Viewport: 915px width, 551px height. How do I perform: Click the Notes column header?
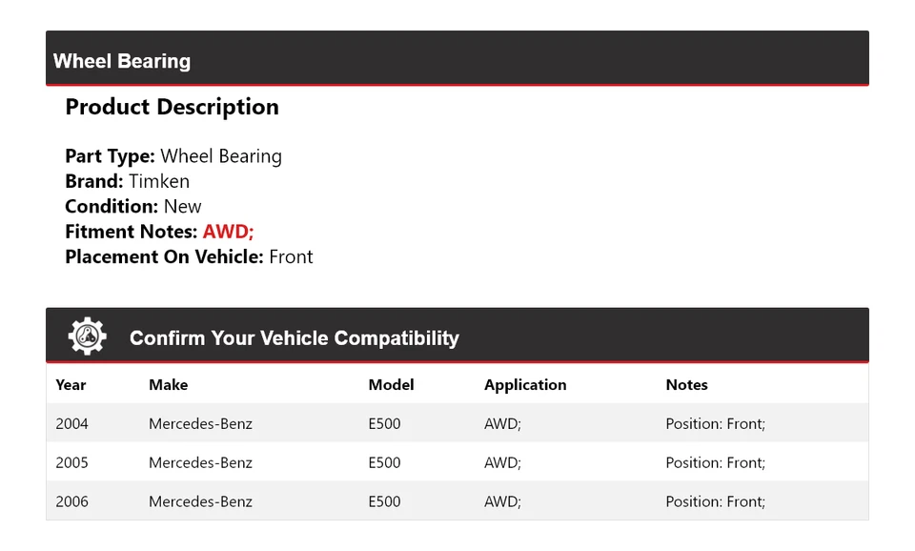(x=686, y=385)
